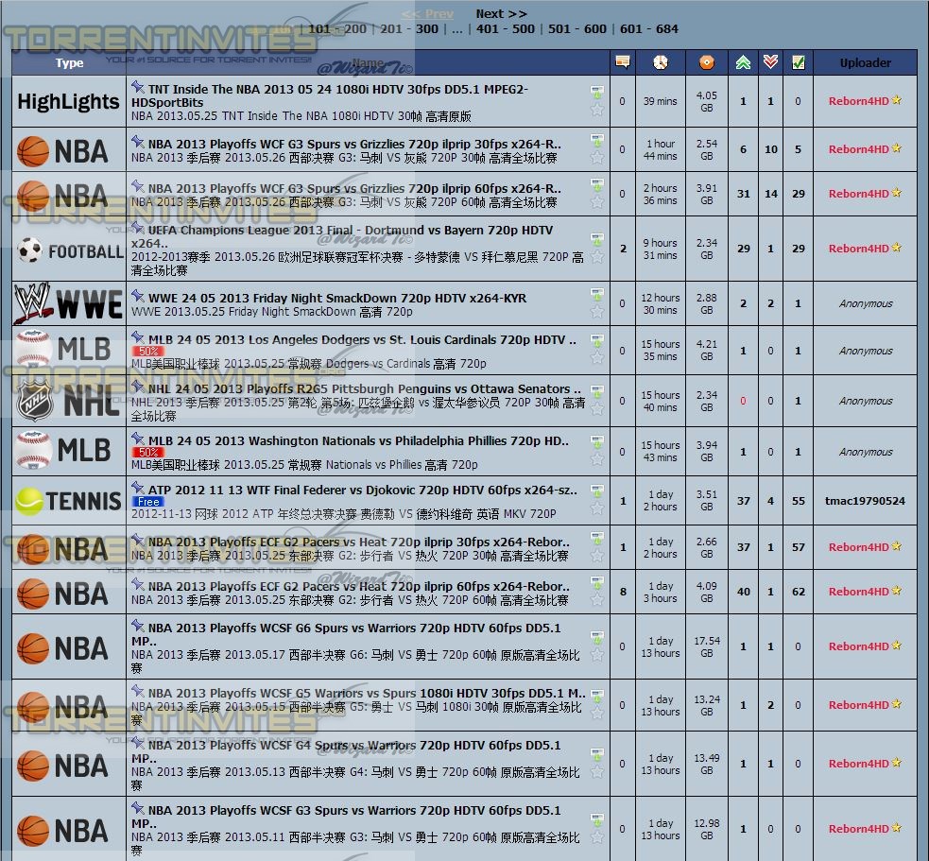
Task: Show 62 snatches on Pacers vs Heat 60fps
Action: [798, 592]
